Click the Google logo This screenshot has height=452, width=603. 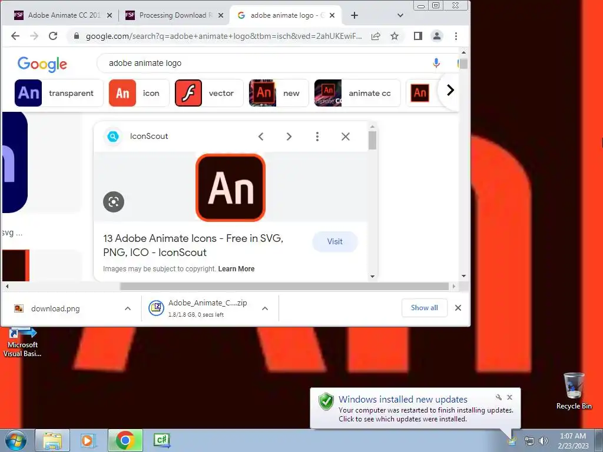click(42, 64)
